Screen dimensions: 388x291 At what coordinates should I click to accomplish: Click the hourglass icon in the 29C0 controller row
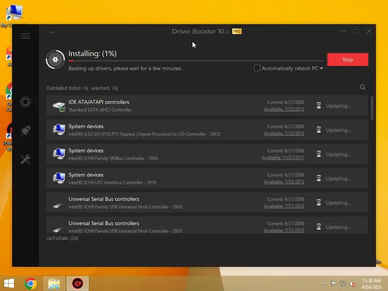coord(319,130)
